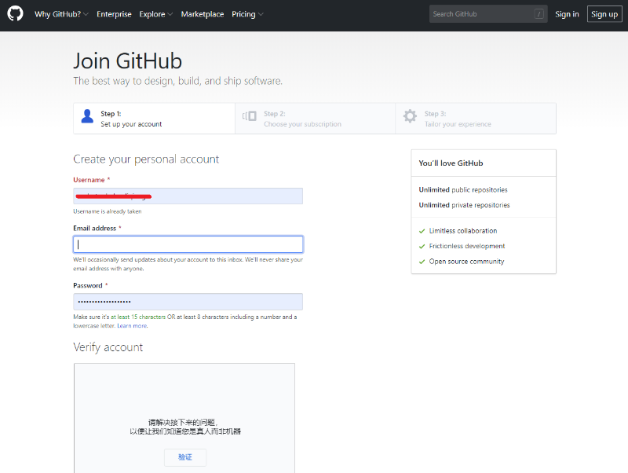The width and height of the screenshot is (628, 473).
Task: Click the checkmark beside Limitless collaboration
Action: tap(422, 231)
